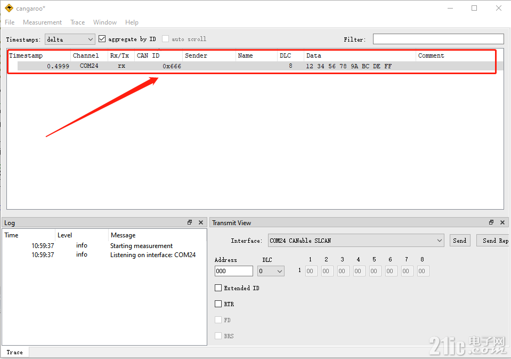Open the Trace menu
Image resolution: width=511 pixels, height=359 pixels.
click(78, 22)
